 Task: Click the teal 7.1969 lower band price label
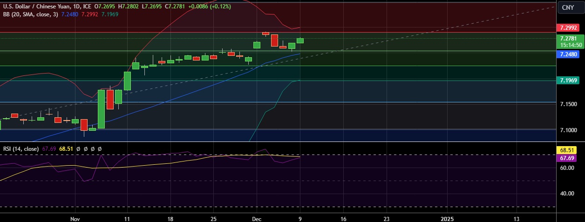[x=569, y=81]
